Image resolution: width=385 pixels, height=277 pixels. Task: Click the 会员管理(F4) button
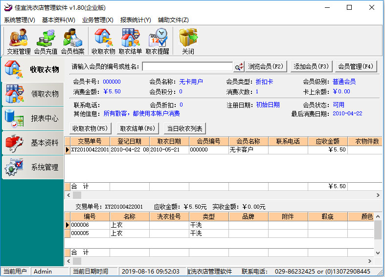click(x=356, y=66)
